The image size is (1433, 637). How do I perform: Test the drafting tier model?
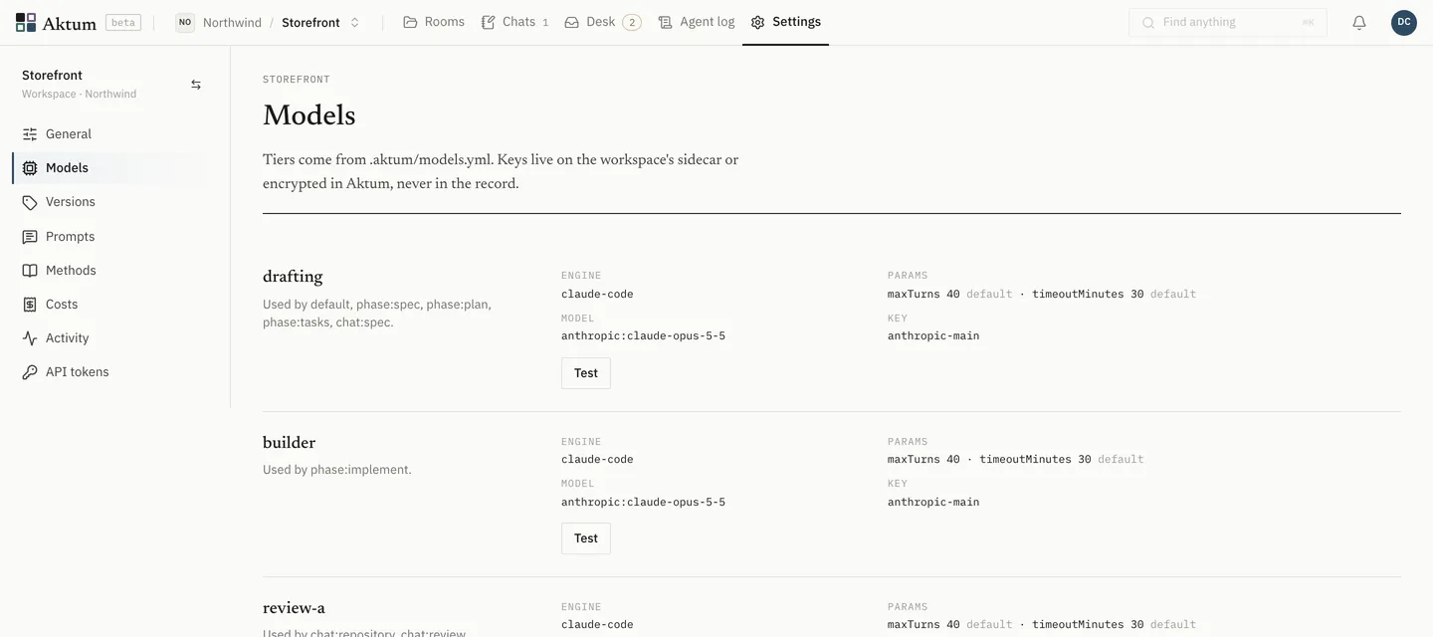(586, 373)
